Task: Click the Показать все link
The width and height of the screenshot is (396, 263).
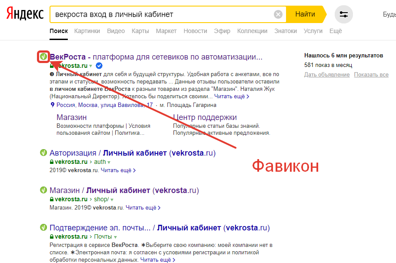Action: (x=371, y=74)
